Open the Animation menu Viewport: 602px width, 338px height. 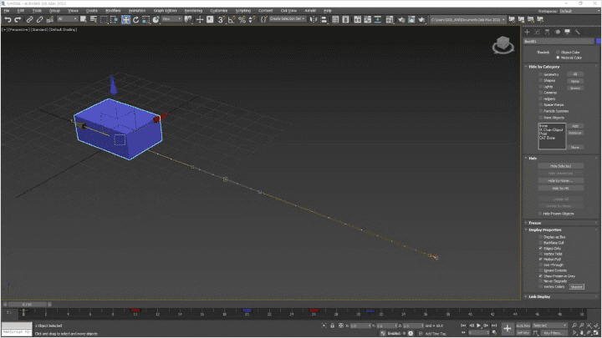[136, 11]
